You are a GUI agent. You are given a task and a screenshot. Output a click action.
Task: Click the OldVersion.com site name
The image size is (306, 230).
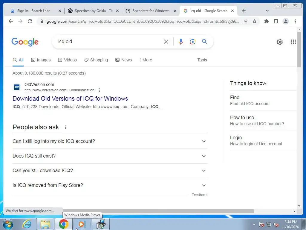tap(39, 84)
